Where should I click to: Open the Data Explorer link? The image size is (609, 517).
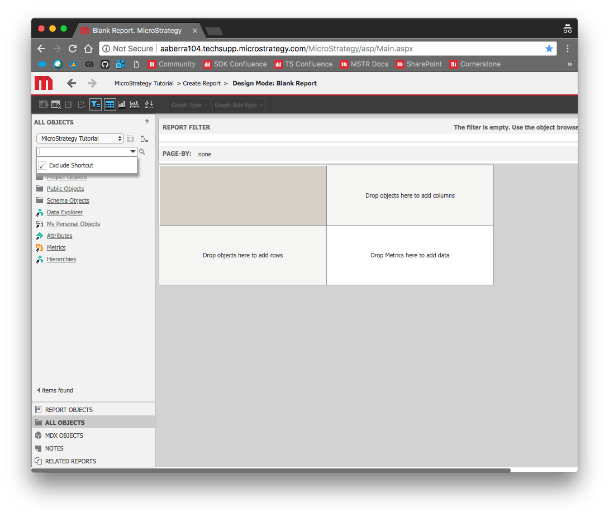(64, 212)
